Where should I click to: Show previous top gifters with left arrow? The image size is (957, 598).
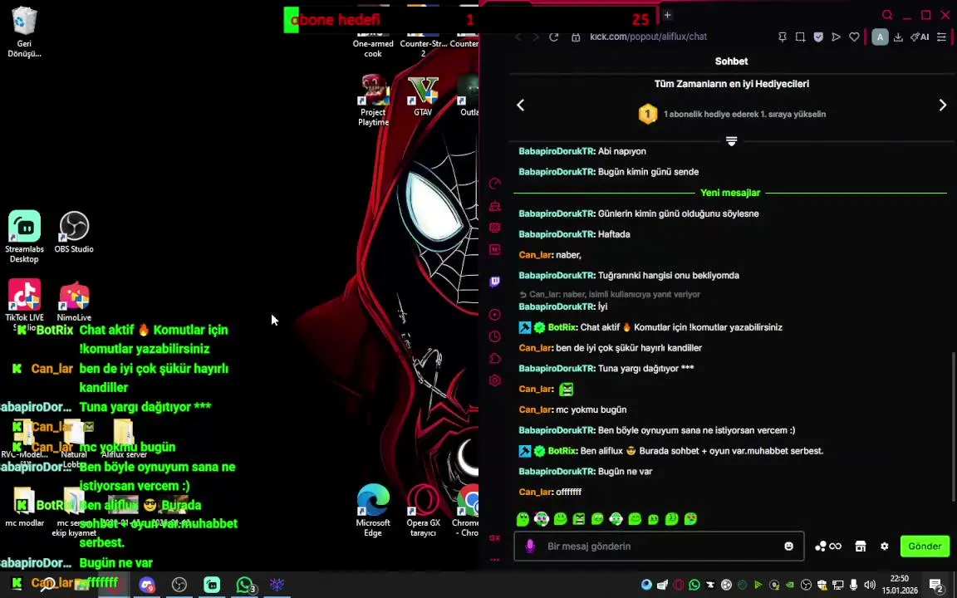point(521,105)
